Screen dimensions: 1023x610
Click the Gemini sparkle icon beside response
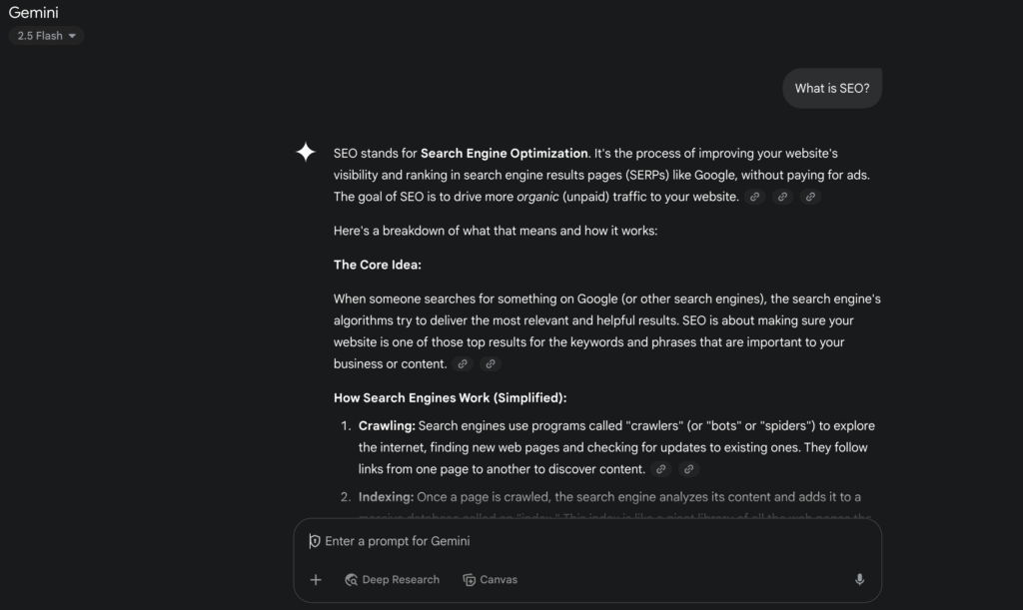tap(306, 152)
